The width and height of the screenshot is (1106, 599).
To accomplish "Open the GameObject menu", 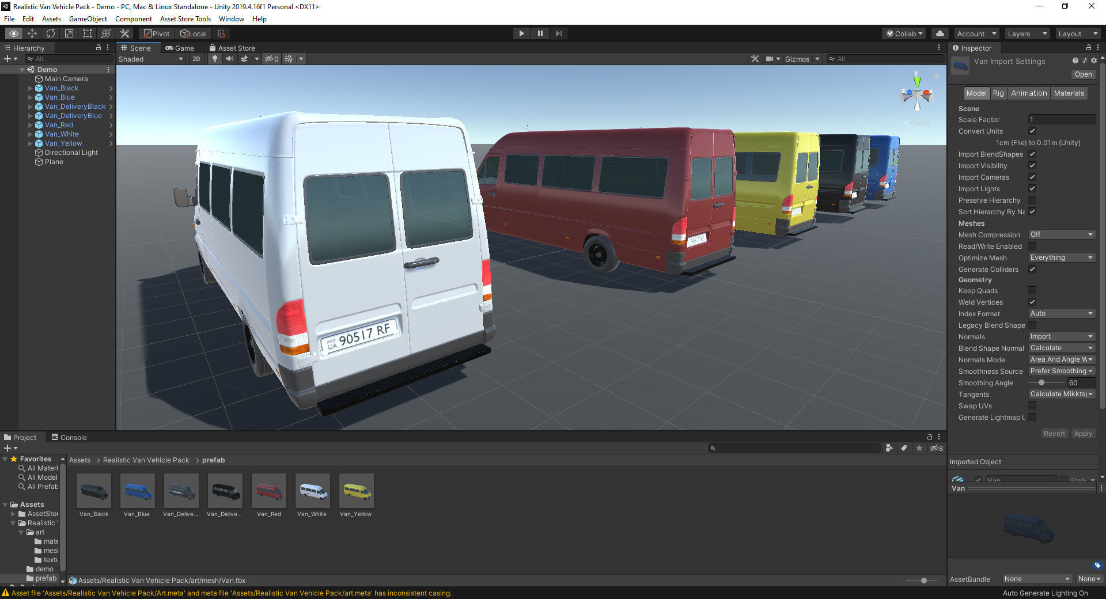I will (88, 19).
